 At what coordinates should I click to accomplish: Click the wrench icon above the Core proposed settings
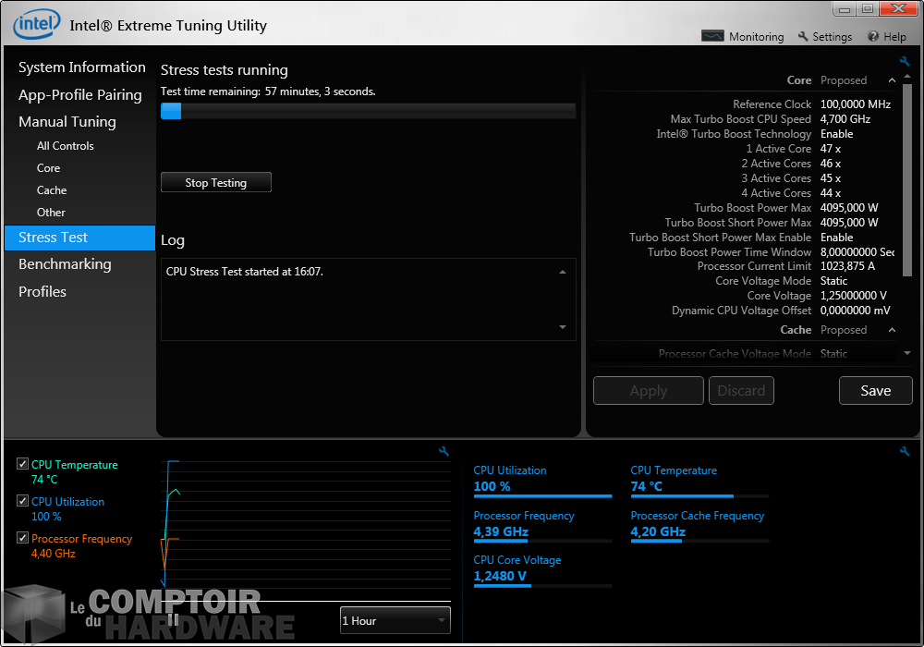tap(905, 62)
